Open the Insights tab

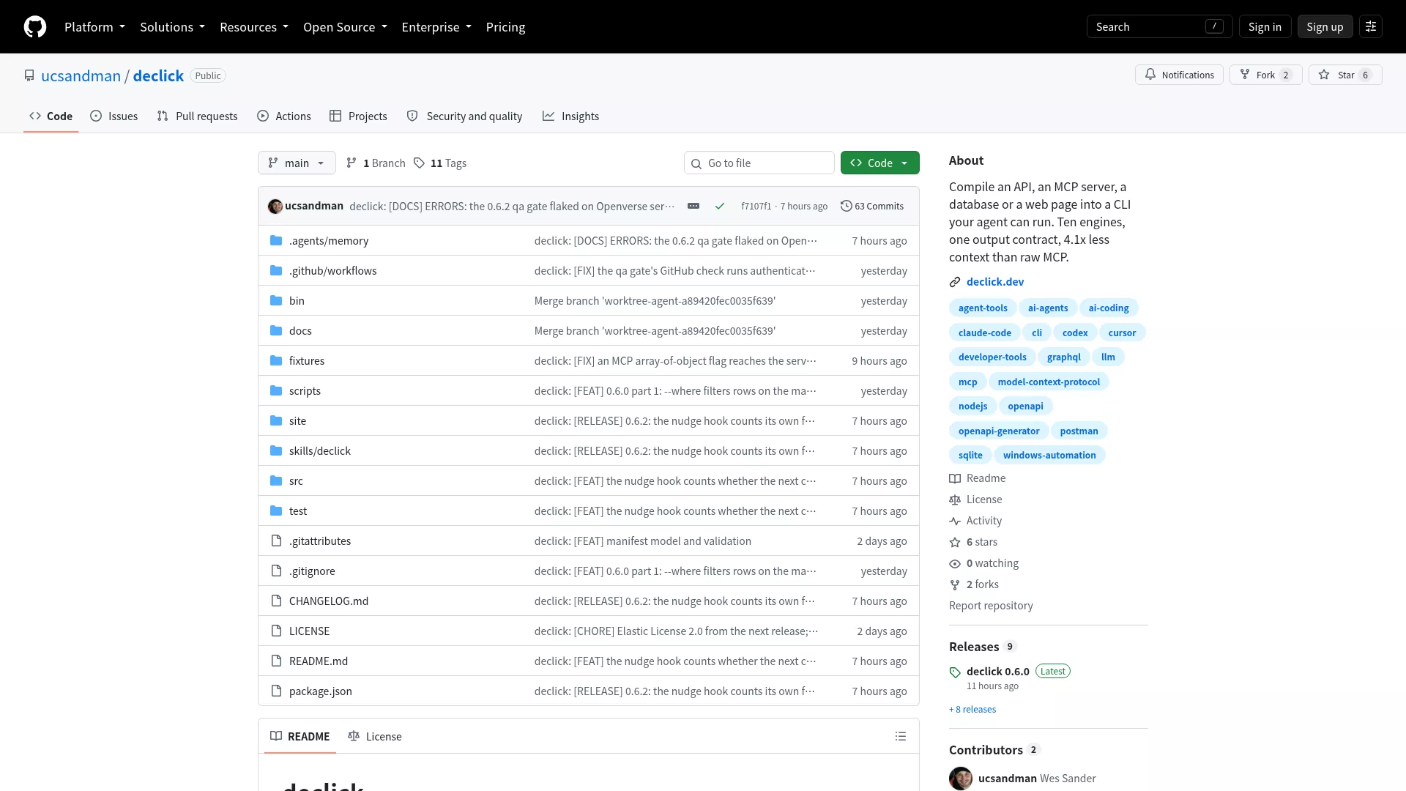(x=570, y=116)
